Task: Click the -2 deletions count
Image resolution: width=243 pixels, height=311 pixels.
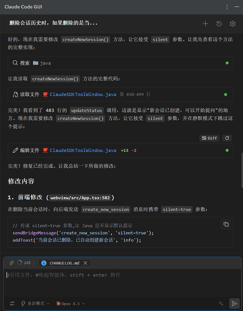Action: click(x=134, y=151)
